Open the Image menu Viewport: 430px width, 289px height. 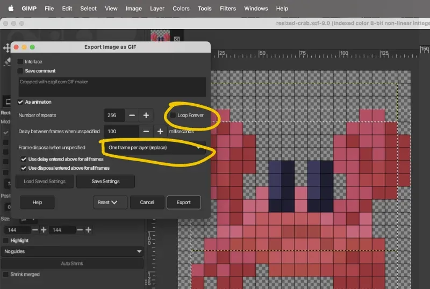[x=134, y=9]
